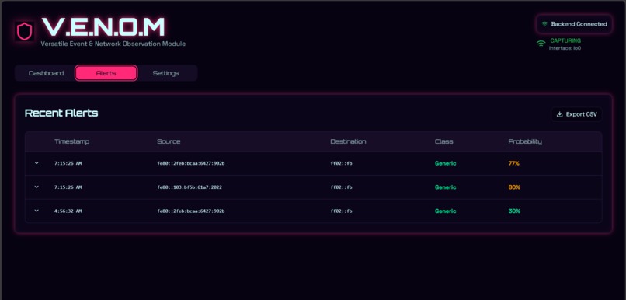Screen dimensions: 626x300
Task: Click the download icon on Export CSV
Action: pos(560,114)
